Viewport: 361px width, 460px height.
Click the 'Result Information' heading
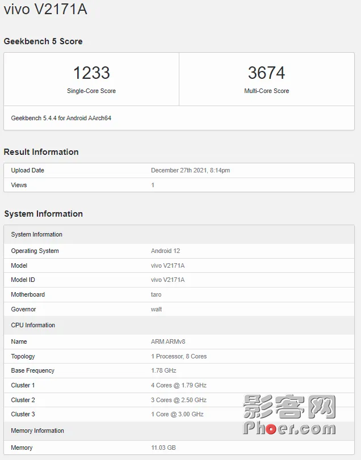point(41,152)
